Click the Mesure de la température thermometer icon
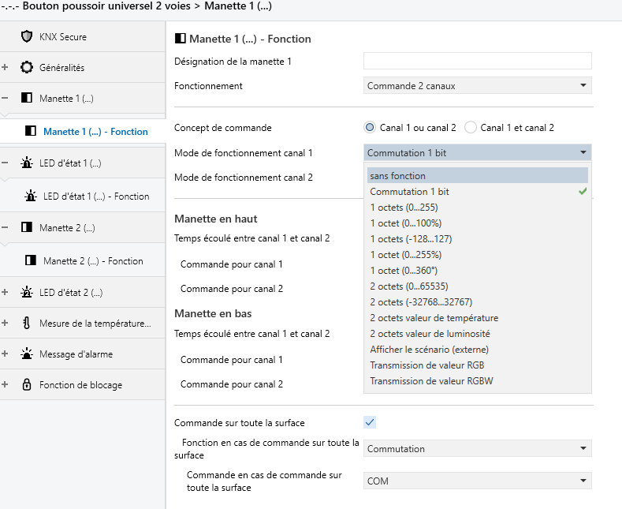This screenshot has height=509, width=622. point(27,323)
